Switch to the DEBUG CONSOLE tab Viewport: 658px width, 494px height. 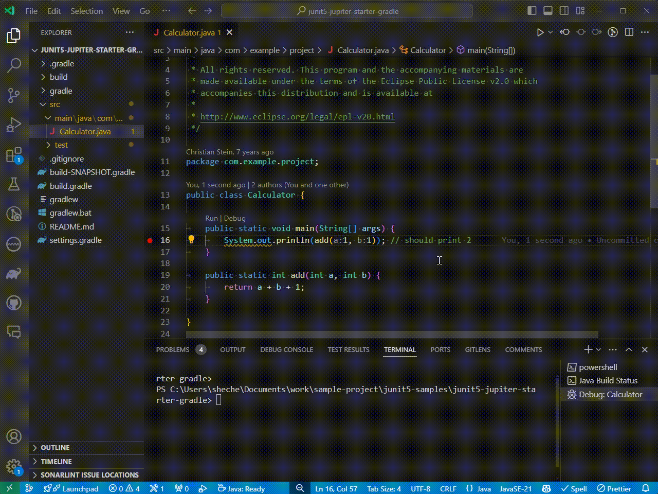click(x=286, y=349)
